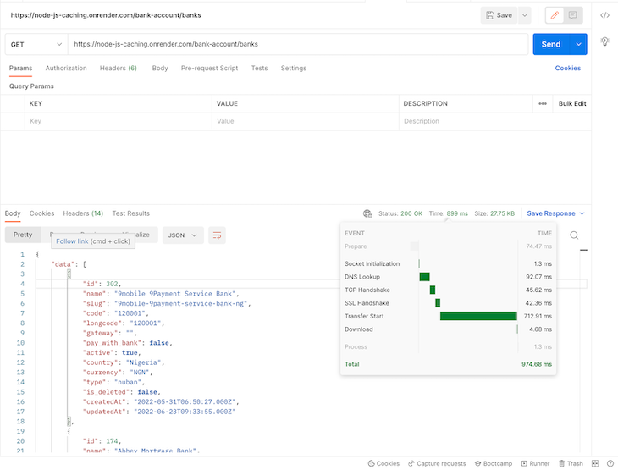Screen dimensions: 618x470
Task: Open Bootcamp in the status bar
Action: tap(493, 463)
